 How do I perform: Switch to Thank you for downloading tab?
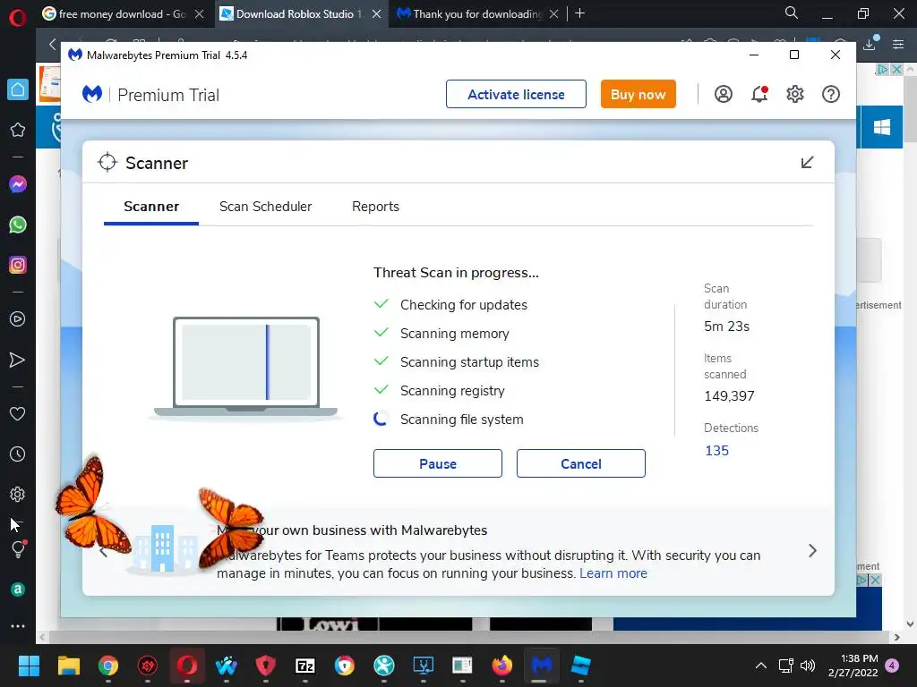click(x=478, y=14)
